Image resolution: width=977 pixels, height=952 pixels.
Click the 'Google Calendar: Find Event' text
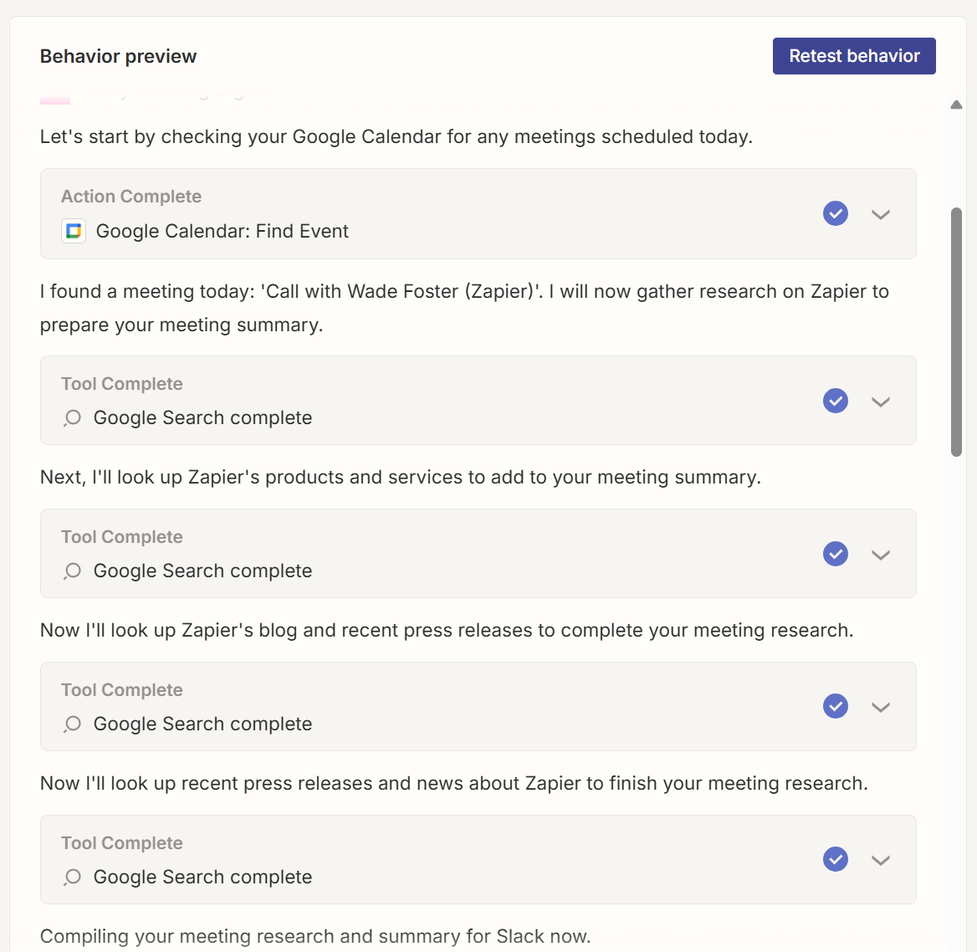click(222, 231)
